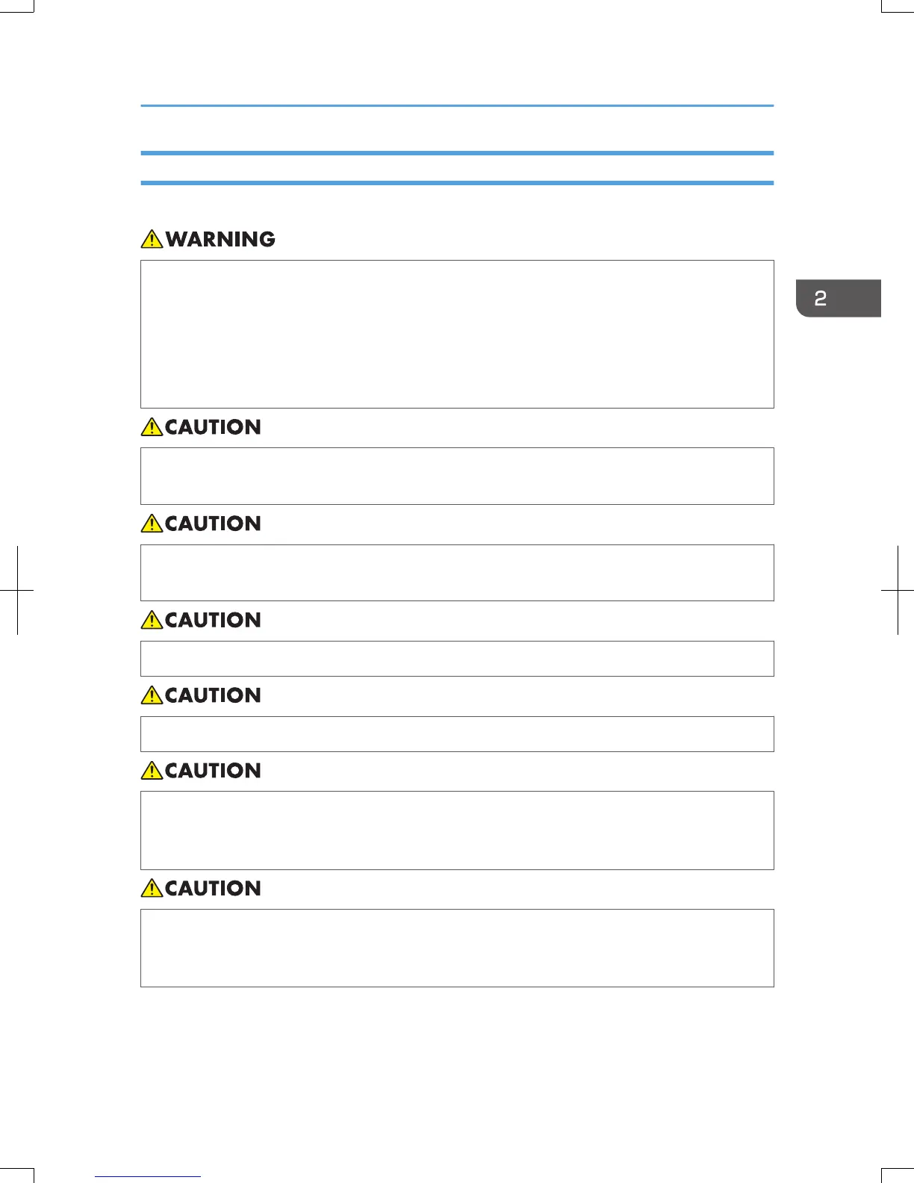Click the fifth CAUTION triangle icon
Image resolution: width=914 pixels, height=1183 pixels.
coord(152,771)
